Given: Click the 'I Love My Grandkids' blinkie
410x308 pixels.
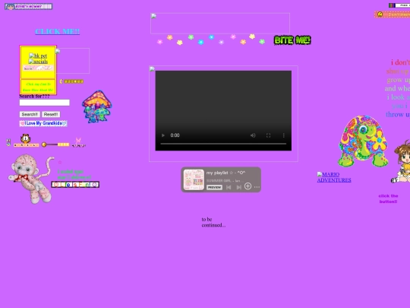Looking at the screenshot, I should [43, 123].
